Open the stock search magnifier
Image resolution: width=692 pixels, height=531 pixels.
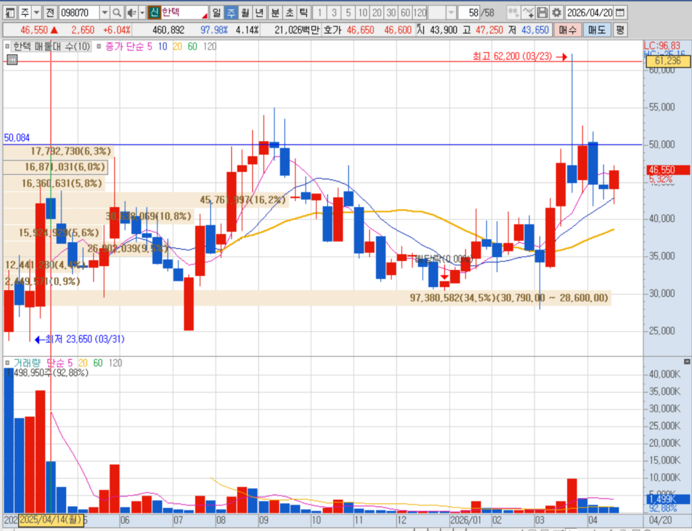pyautogui.click(x=116, y=12)
